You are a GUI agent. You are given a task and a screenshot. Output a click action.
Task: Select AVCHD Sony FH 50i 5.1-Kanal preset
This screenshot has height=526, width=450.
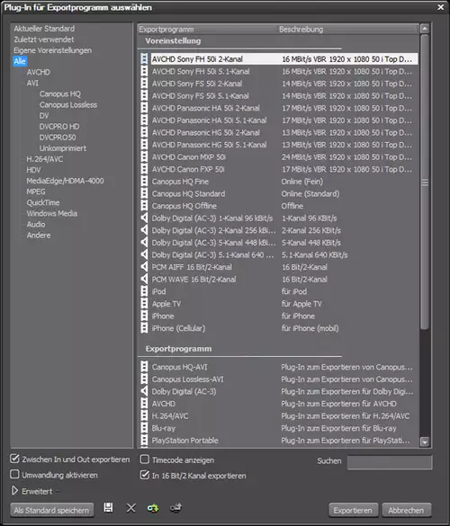(x=279, y=71)
